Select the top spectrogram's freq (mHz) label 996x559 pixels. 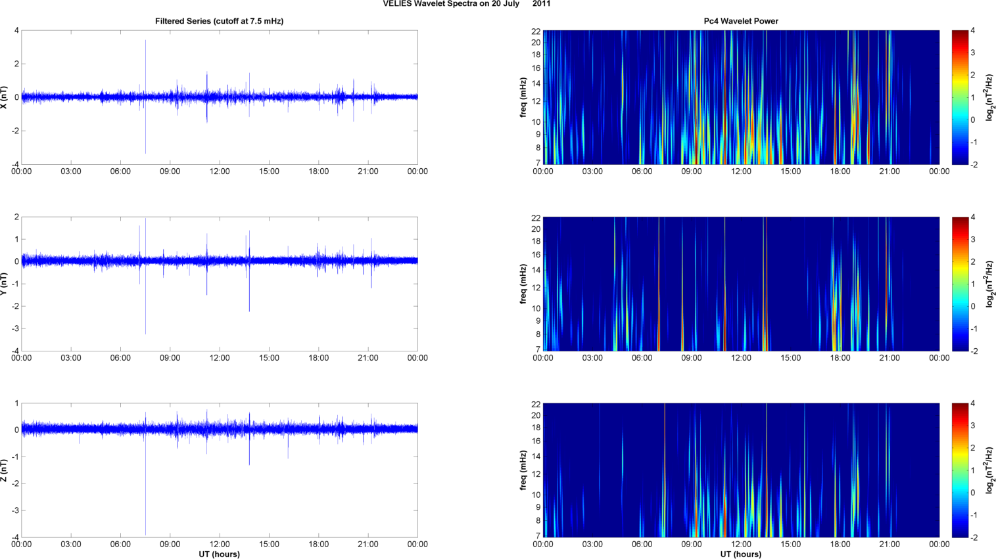pyautogui.click(x=523, y=97)
